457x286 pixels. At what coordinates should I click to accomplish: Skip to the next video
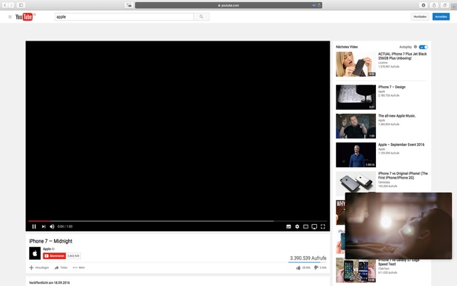[x=43, y=226]
